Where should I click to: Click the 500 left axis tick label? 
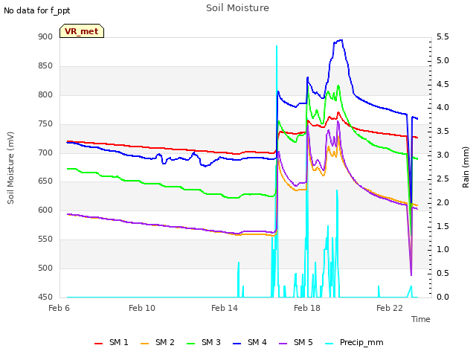(x=45, y=268)
